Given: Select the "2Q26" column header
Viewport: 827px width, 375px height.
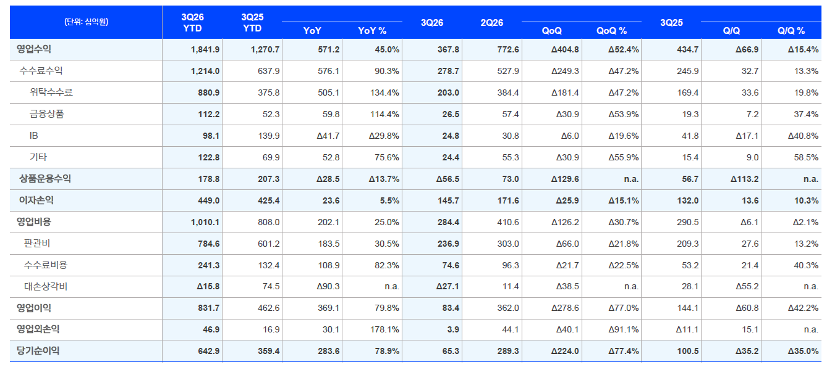Looking at the screenshot, I should coord(492,23).
